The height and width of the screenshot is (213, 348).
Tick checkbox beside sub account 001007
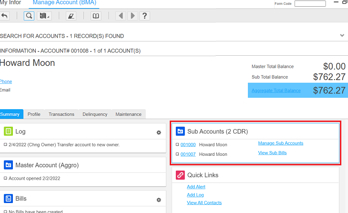177,154
